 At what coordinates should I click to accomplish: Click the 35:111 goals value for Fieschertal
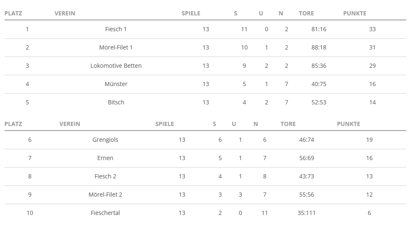pos(306,213)
